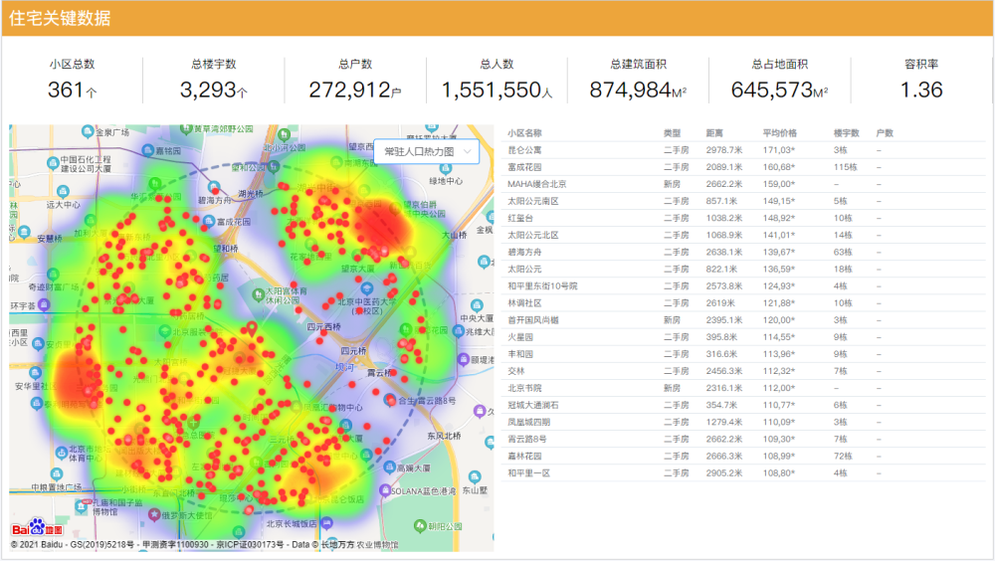Select the 凤凰城四期 table row
The height and width of the screenshot is (561, 995).
(x=743, y=422)
